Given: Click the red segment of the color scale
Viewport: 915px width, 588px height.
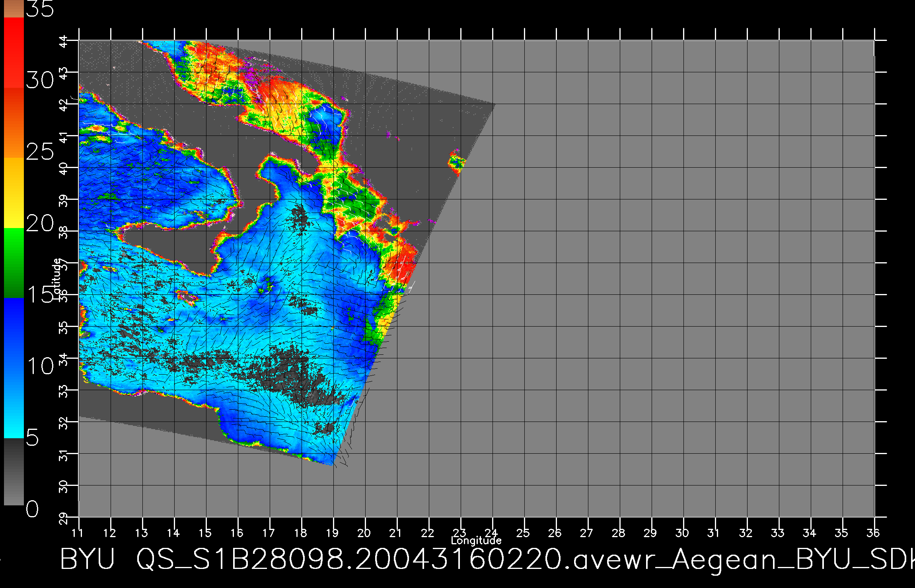Looking at the screenshot, I should click(x=14, y=52).
